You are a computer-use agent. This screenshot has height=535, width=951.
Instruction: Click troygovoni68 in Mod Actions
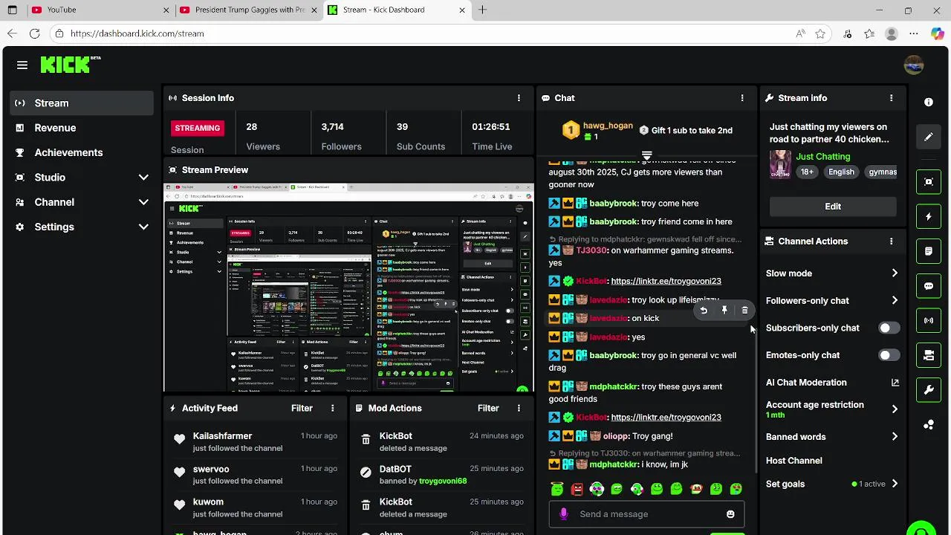[443, 481]
